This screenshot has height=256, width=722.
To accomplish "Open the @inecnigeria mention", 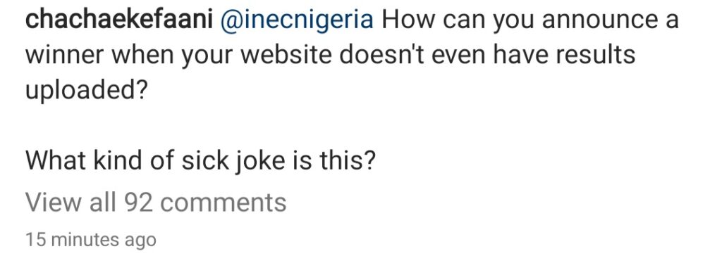I will [297, 21].
